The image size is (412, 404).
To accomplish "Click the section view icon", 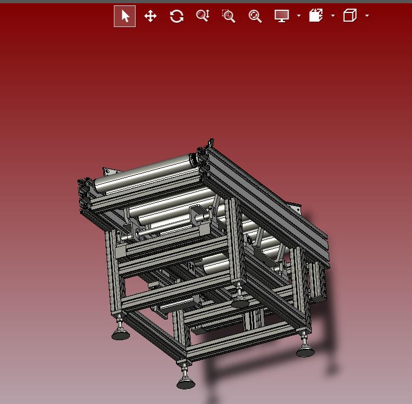I will [x=316, y=15].
